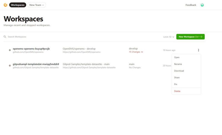Click the Gitpod-Samples/template-datasette - main title
222x135 pixels.
click(86, 64)
